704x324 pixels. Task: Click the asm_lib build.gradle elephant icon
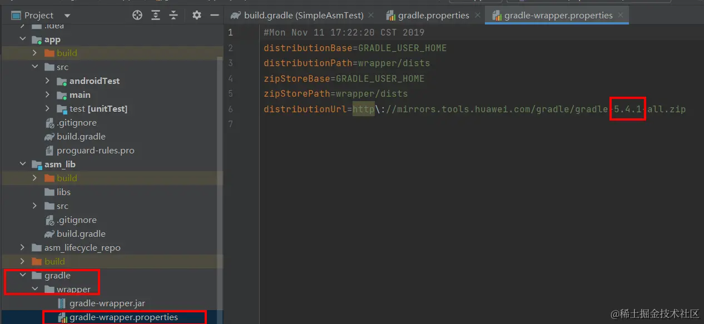click(x=49, y=234)
